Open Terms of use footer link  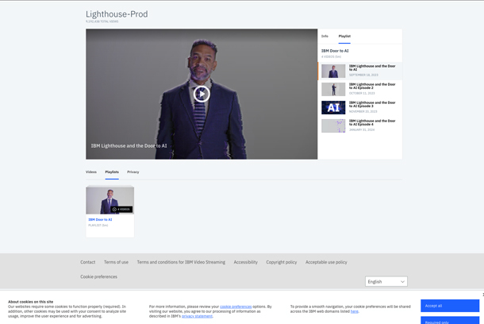[116, 262]
